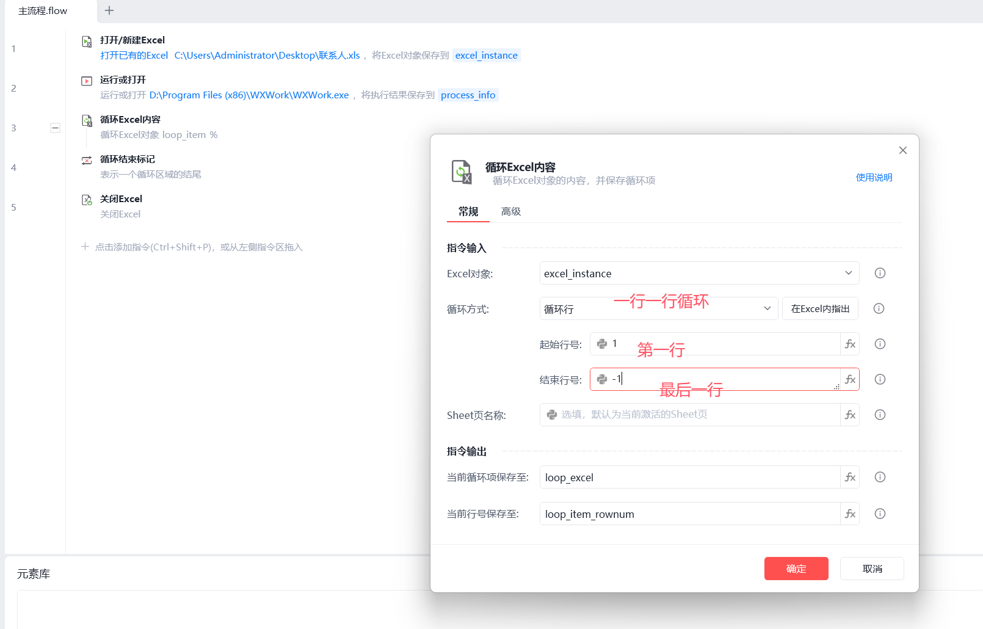The image size is (983, 629).
Task: Click the Open/New Excel step icon
Action: tap(87, 42)
